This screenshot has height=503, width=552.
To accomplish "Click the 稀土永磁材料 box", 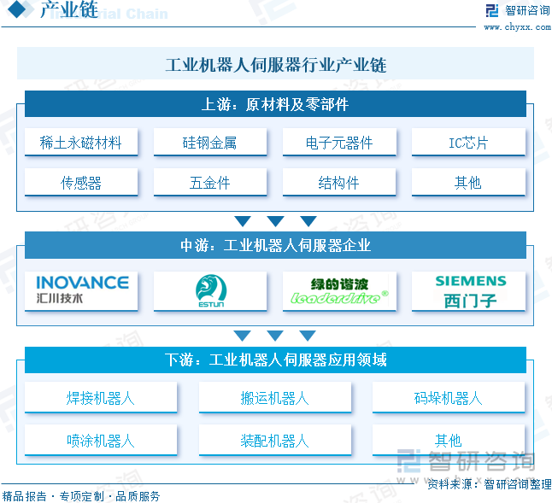I will click(x=81, y=142).
